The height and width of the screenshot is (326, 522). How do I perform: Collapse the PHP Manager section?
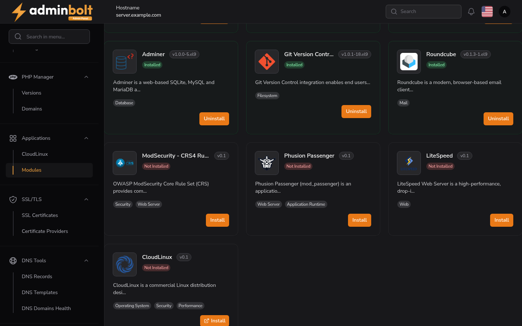86,77
